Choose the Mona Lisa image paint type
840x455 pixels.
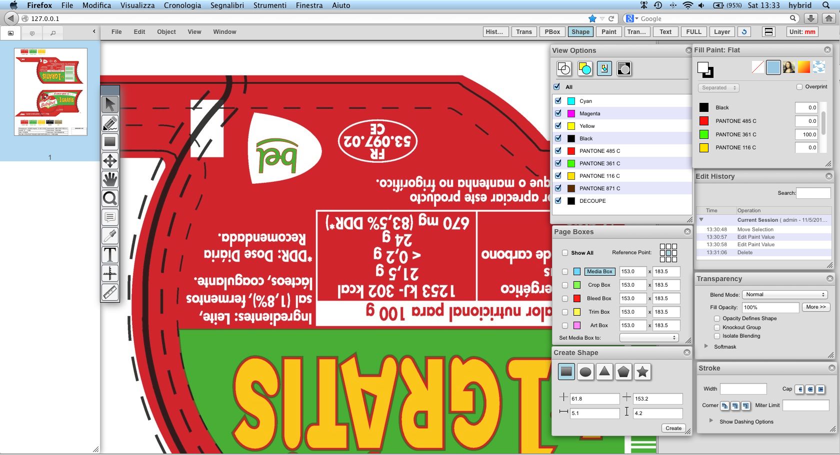coord(789,67)
